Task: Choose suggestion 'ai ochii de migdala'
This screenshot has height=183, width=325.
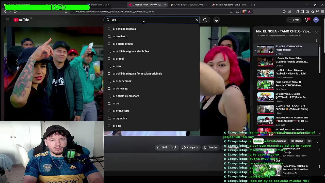Action: (151, 29)
